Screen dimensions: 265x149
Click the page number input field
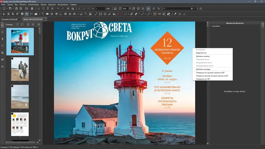tap(99, 8)
